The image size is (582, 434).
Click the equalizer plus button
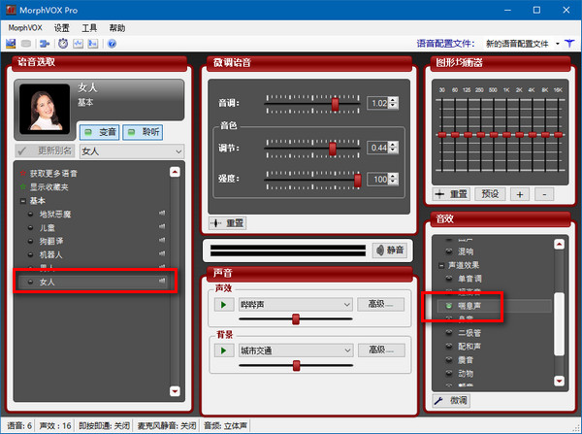point(520,194)
